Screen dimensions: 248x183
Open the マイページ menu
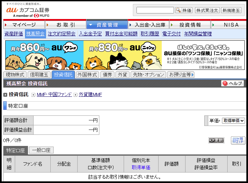click(24, 25)
